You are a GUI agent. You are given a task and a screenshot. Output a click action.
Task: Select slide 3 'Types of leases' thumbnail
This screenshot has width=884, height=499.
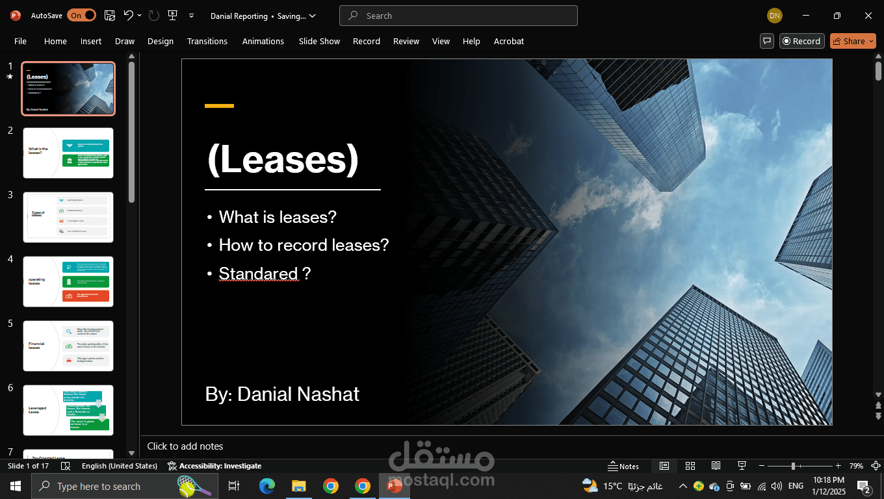(68, 217)
